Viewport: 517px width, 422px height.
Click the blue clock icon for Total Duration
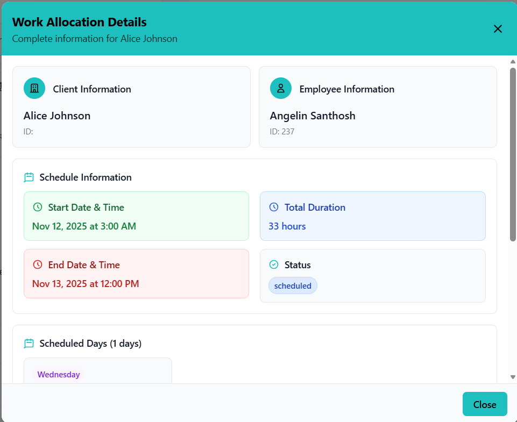click(274, 207)
